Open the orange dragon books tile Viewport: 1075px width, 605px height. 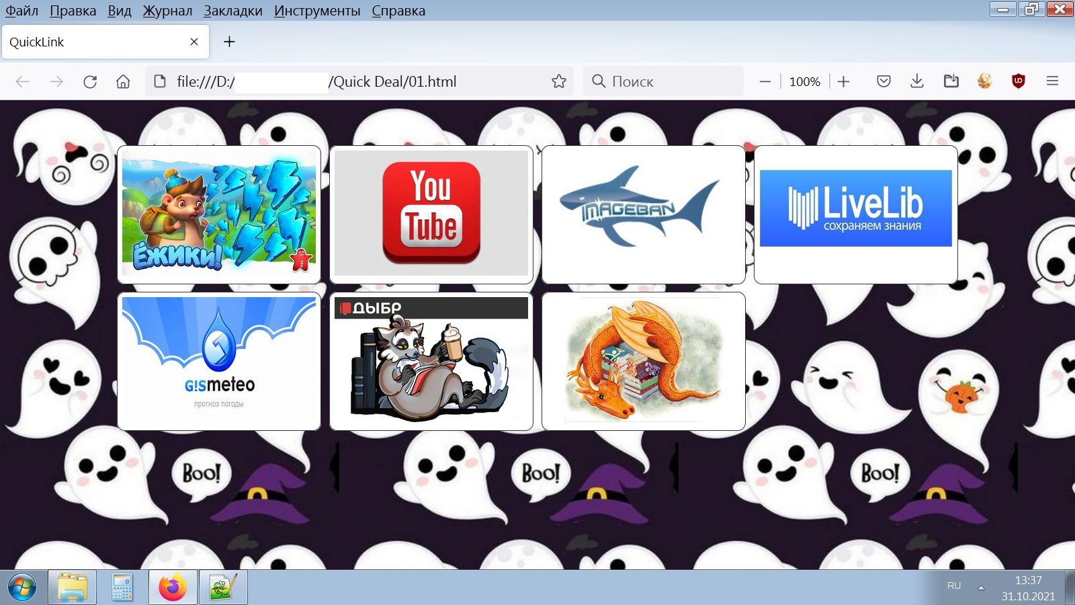pyautogui.click(x=644, y=361)
